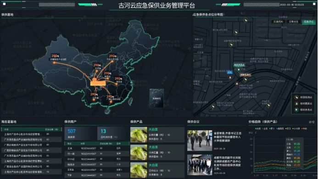This screenshot has width=318, height=179.
Task: Click the Xinjiang 390 supply node on China map
Action: click(x=54, y=63)
